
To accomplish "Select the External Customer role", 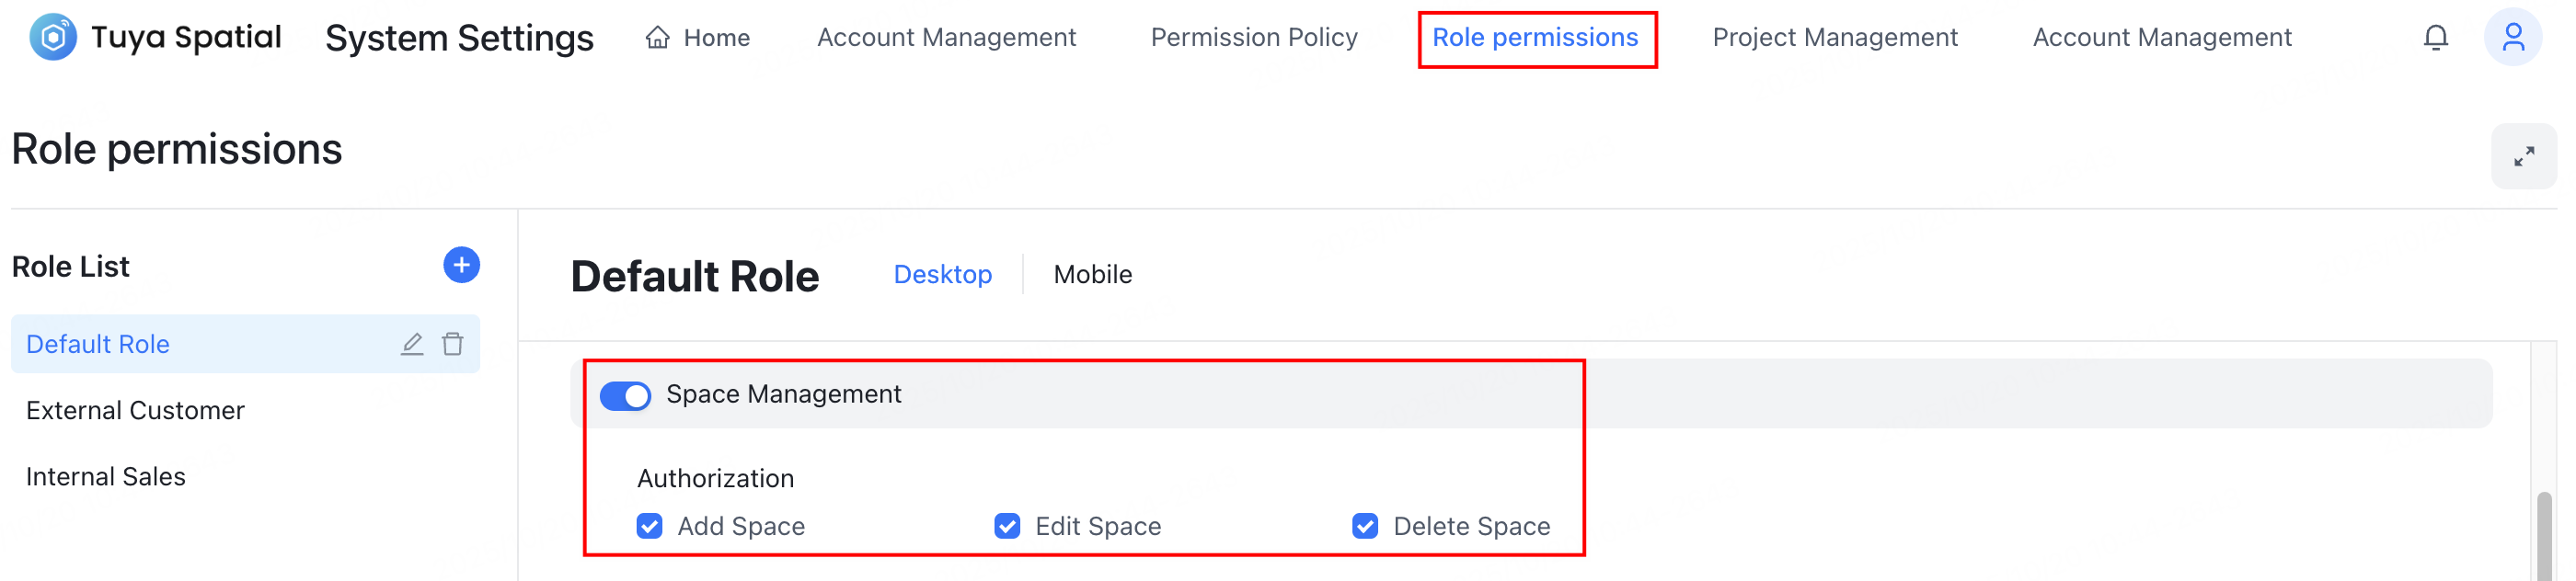I will pos(135,410).
